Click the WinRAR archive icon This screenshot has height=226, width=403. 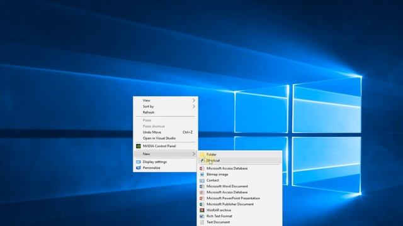(202, 210)
